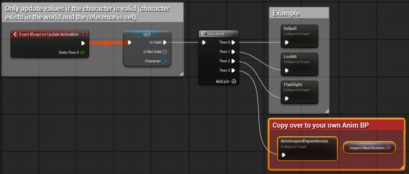
Task: Select the 'Only update values' comment header
Action: coord(92,12)
